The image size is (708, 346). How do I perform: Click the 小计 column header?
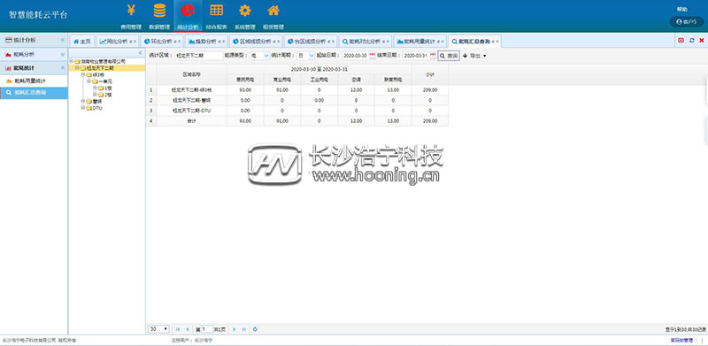tap(430, 74)
